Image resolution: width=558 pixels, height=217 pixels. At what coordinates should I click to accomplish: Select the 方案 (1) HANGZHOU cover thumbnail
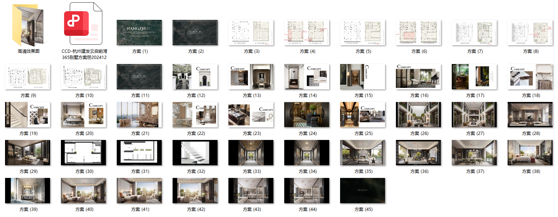[139, 33]
